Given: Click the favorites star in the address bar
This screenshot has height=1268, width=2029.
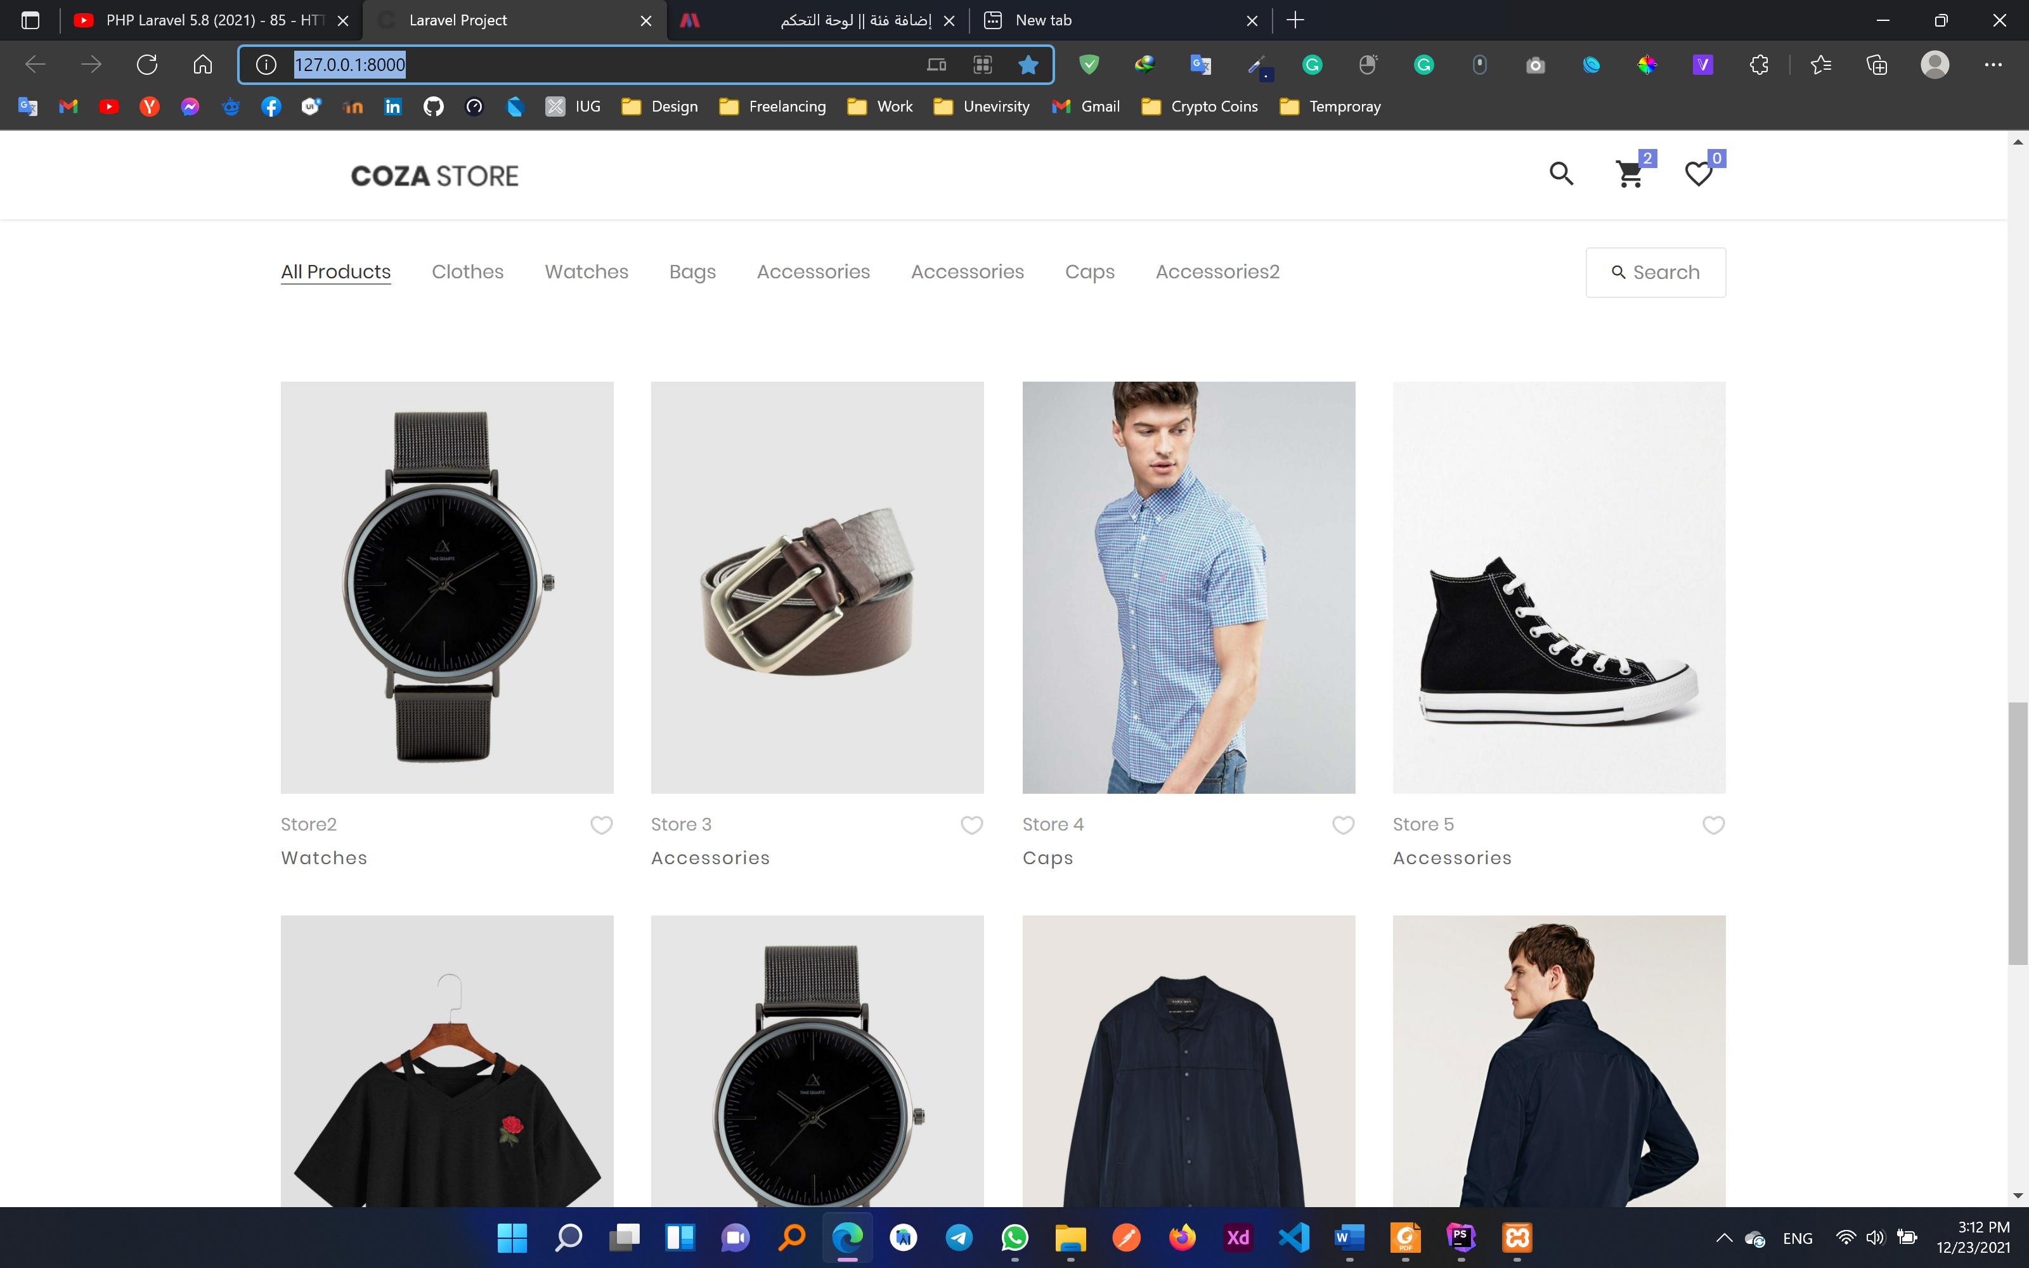Looking at the screenshot, I should [x=1027, y=65].
